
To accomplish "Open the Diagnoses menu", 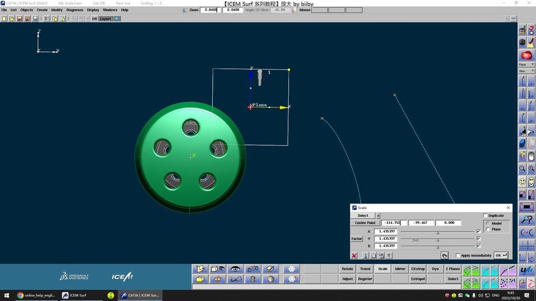I will 75,10.
